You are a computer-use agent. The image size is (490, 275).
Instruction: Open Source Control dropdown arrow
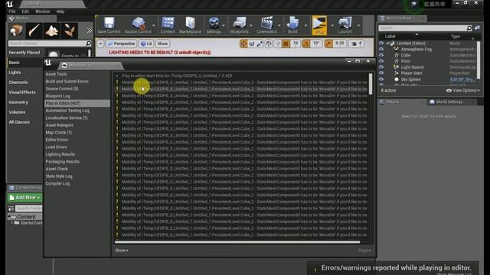153,25
